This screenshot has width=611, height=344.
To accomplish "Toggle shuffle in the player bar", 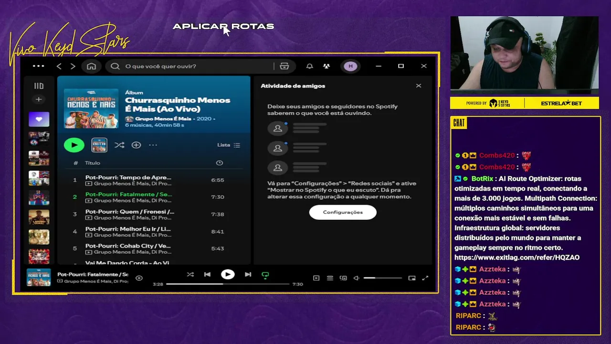I will pyautogui.click(x=190, y=274).
